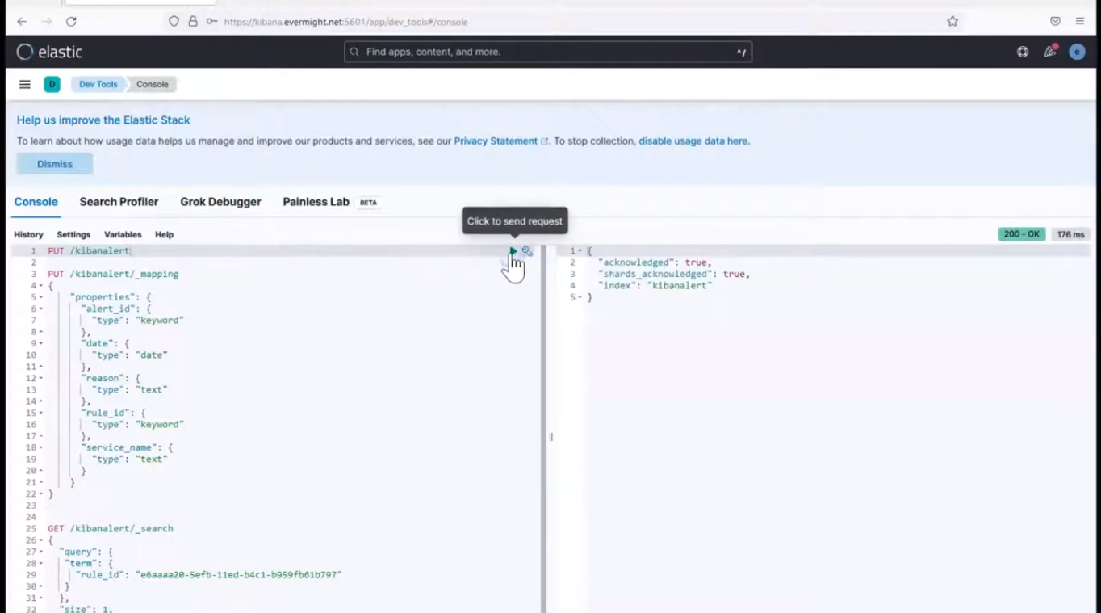Open the user avatar menu

point(1077,52)
